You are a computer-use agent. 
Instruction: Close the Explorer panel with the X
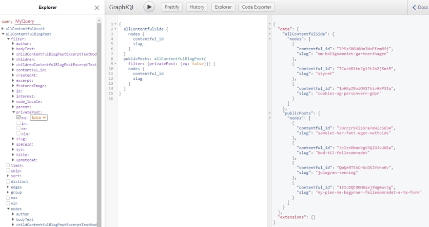pyautogui.click(x=97, y=8)
